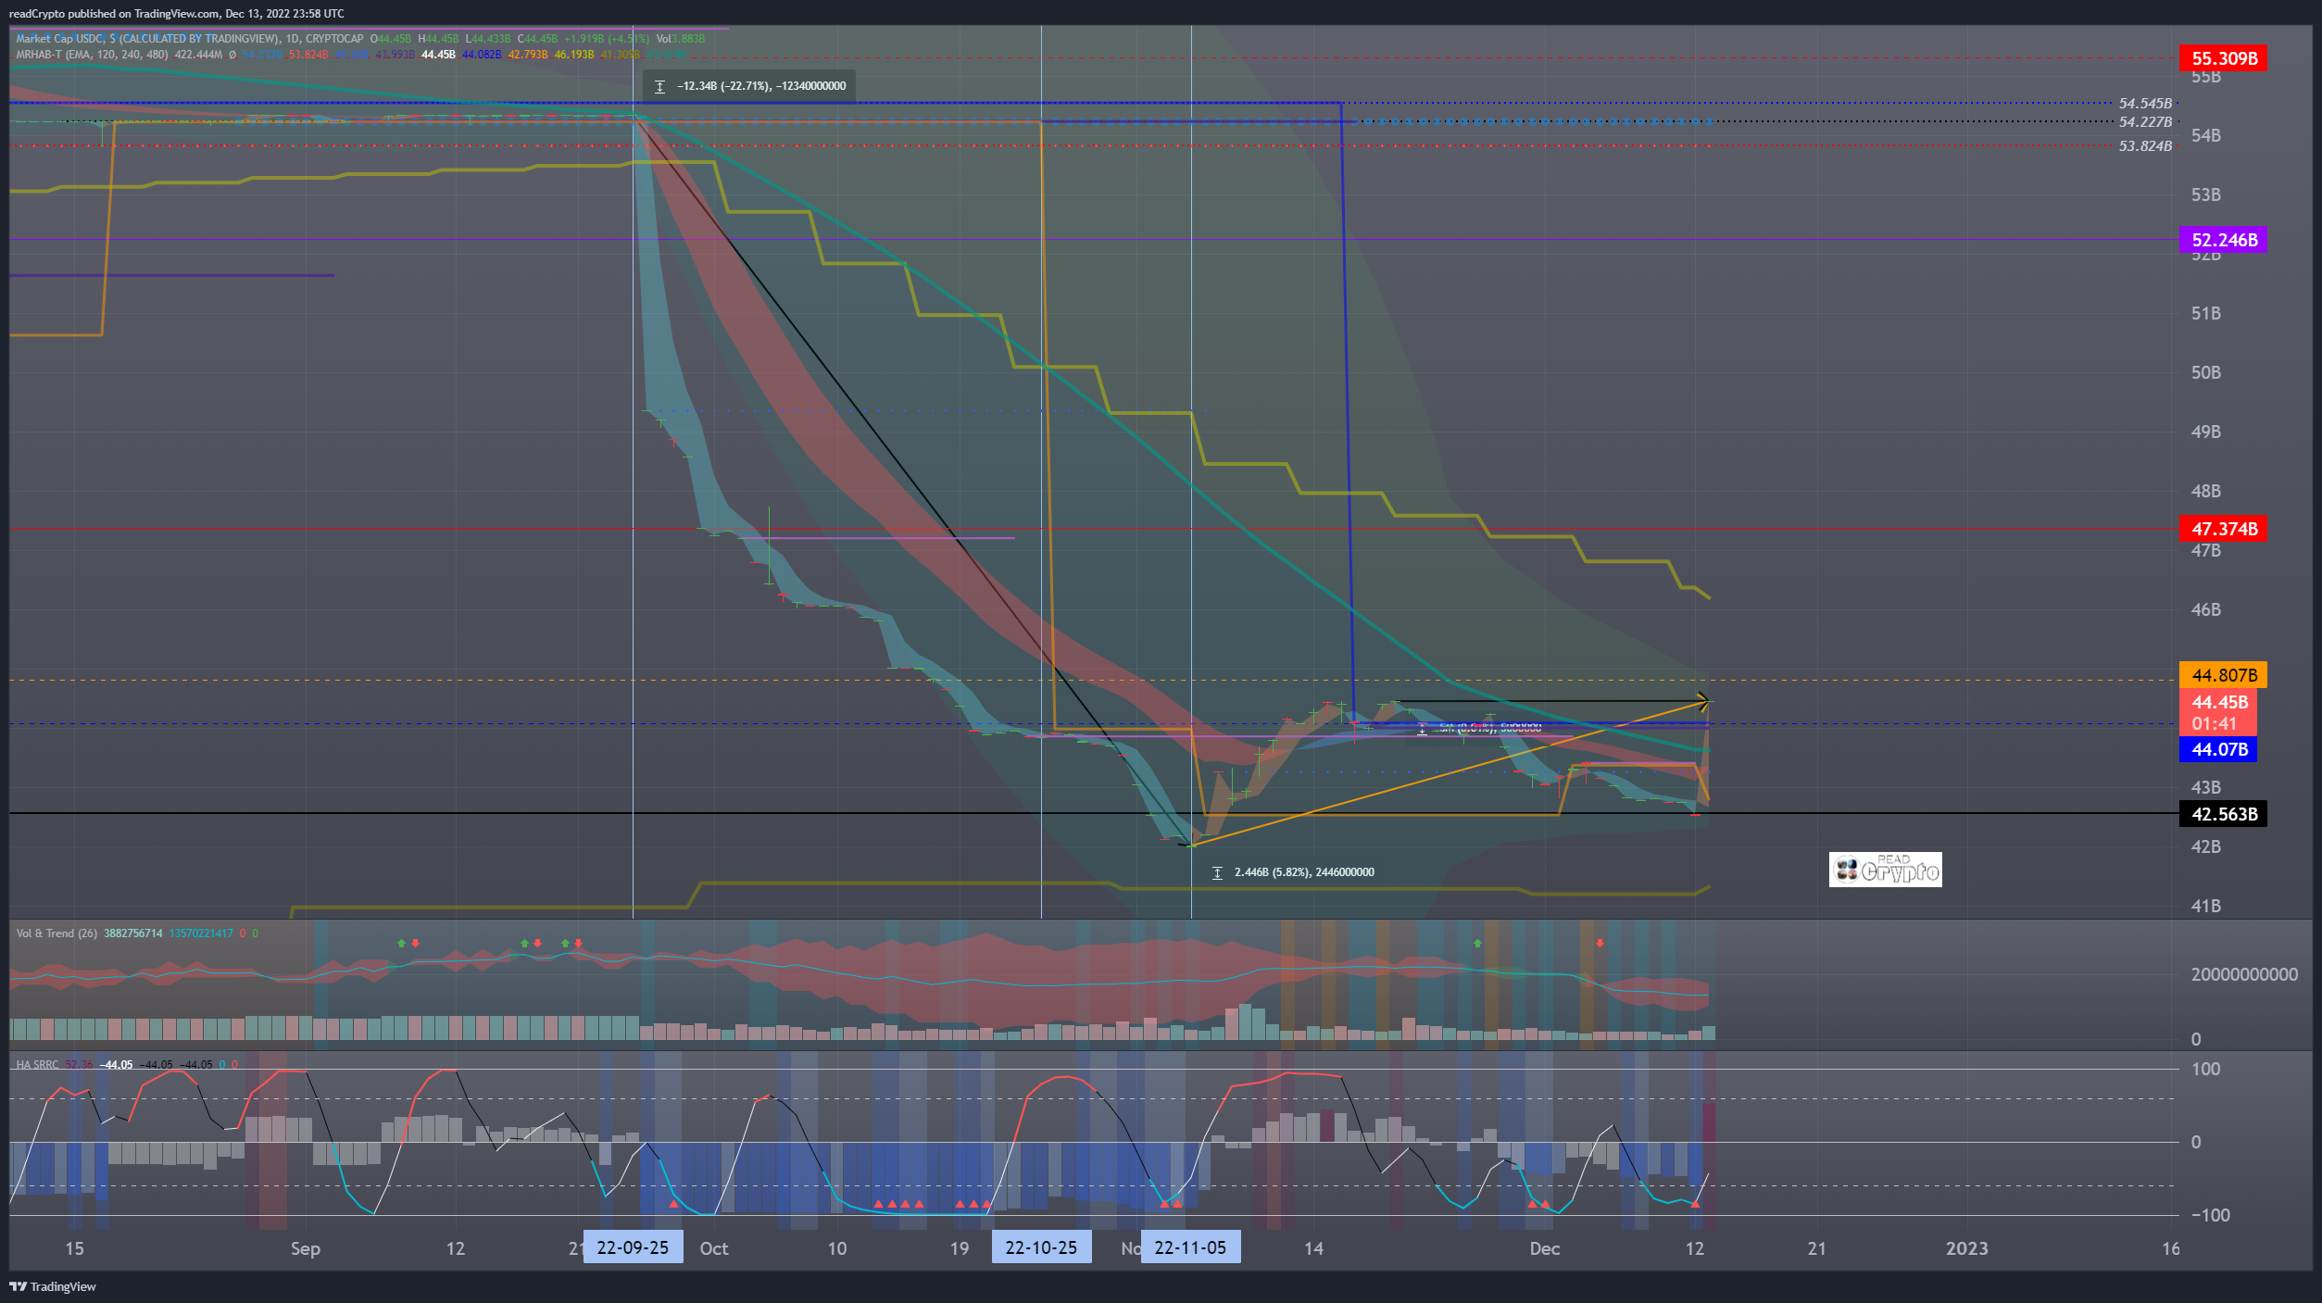The width and height of the screenshot is (2322, 1303).
Task: Click the readCrypto published header text
Action: [x=176, y=14]
